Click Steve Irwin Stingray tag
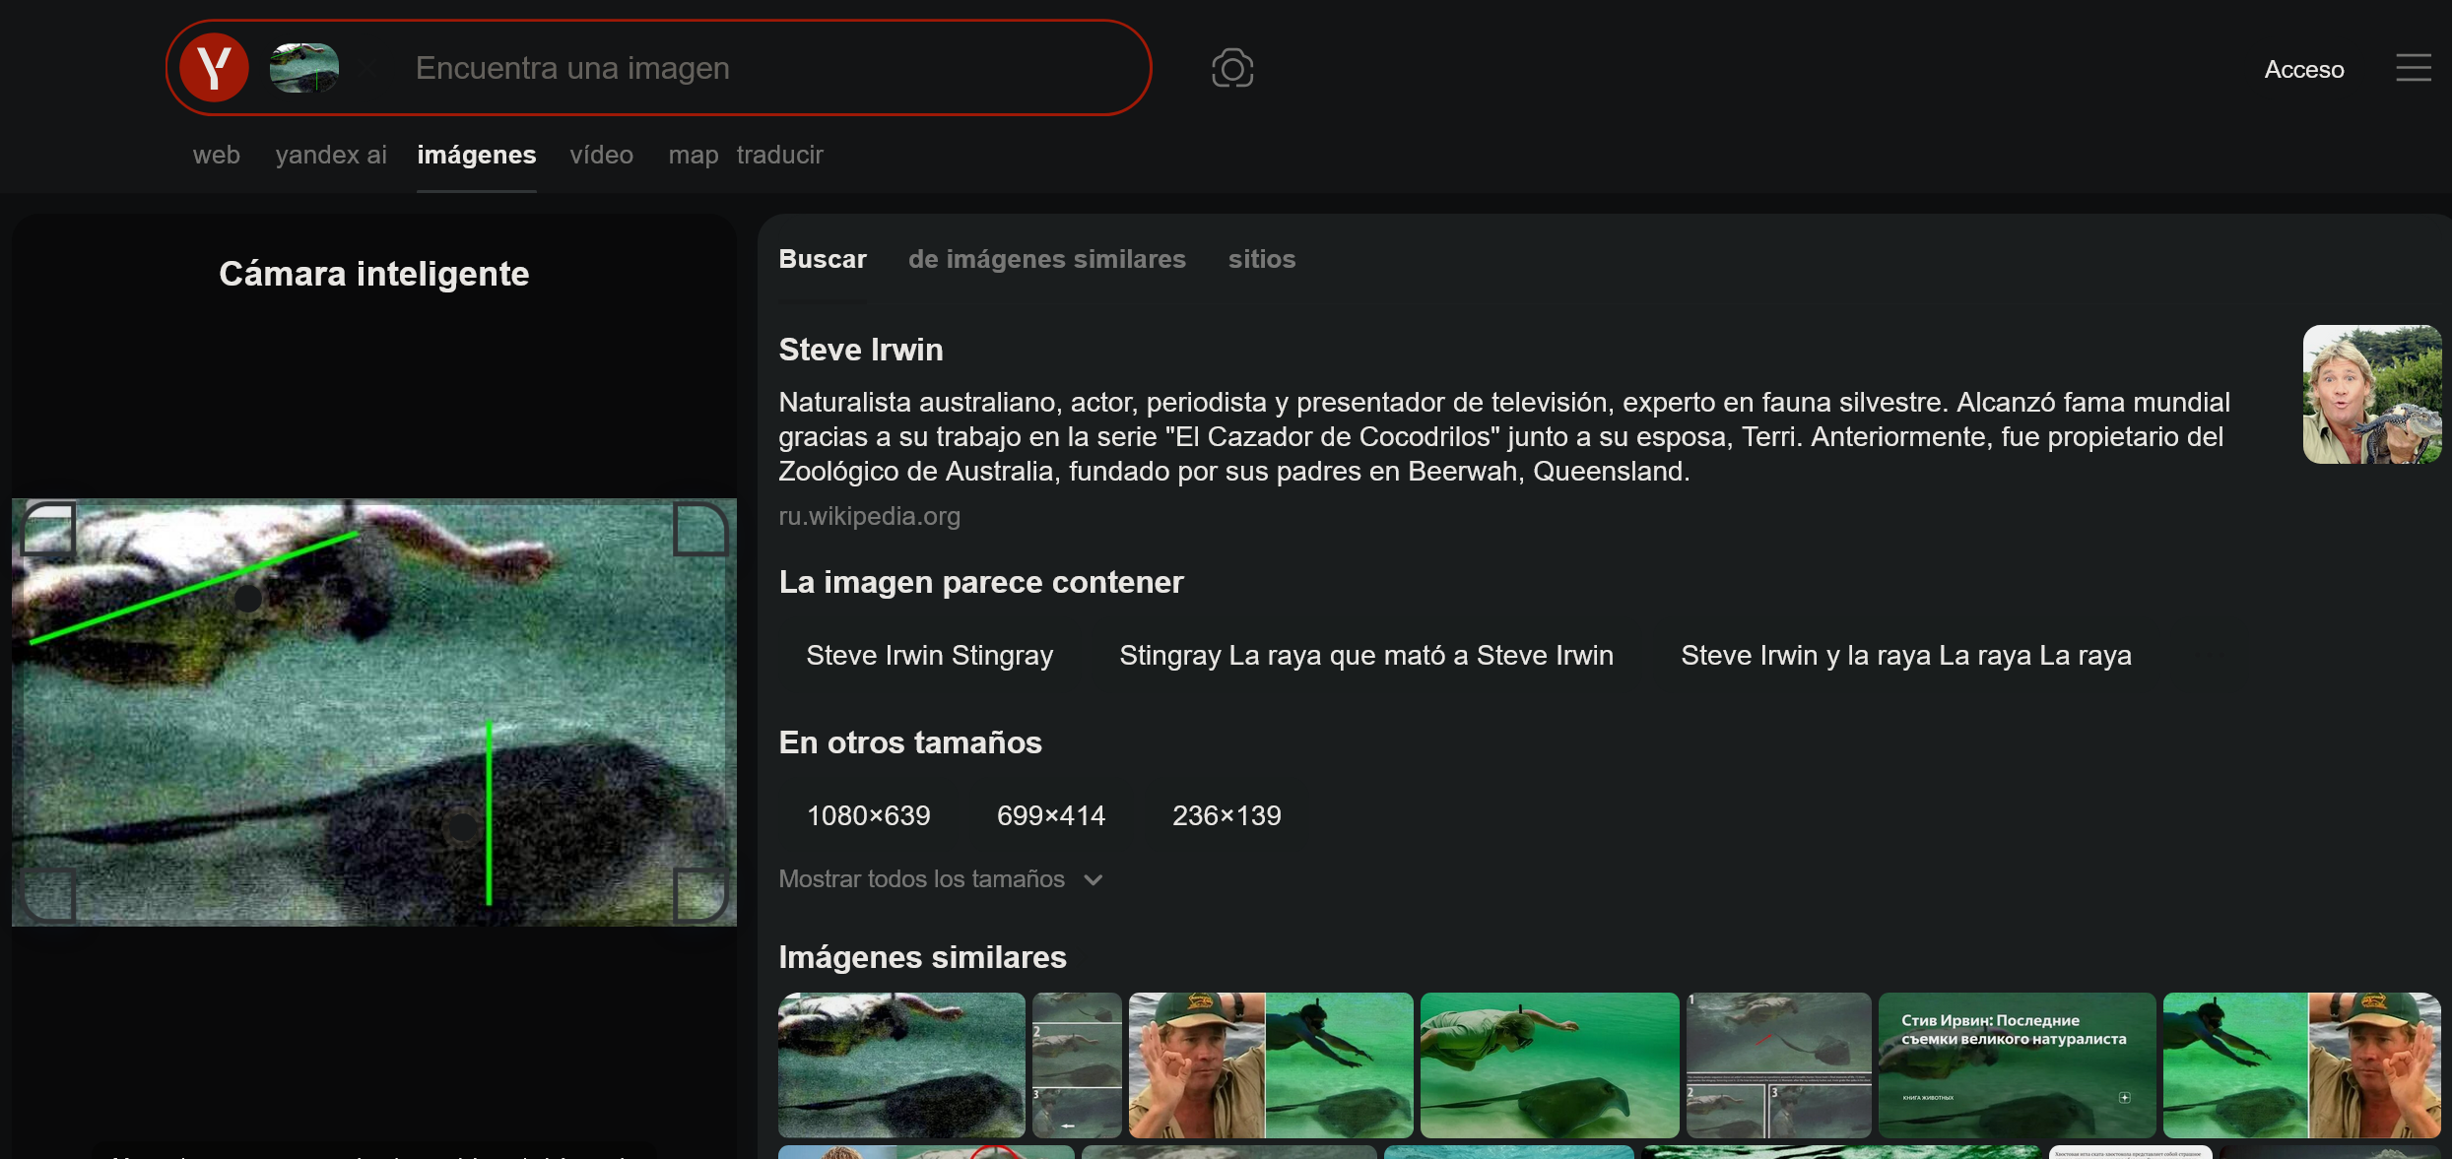Image resolution: width=2453 pixels, height=1159 pixels. [x=929, y=656]
